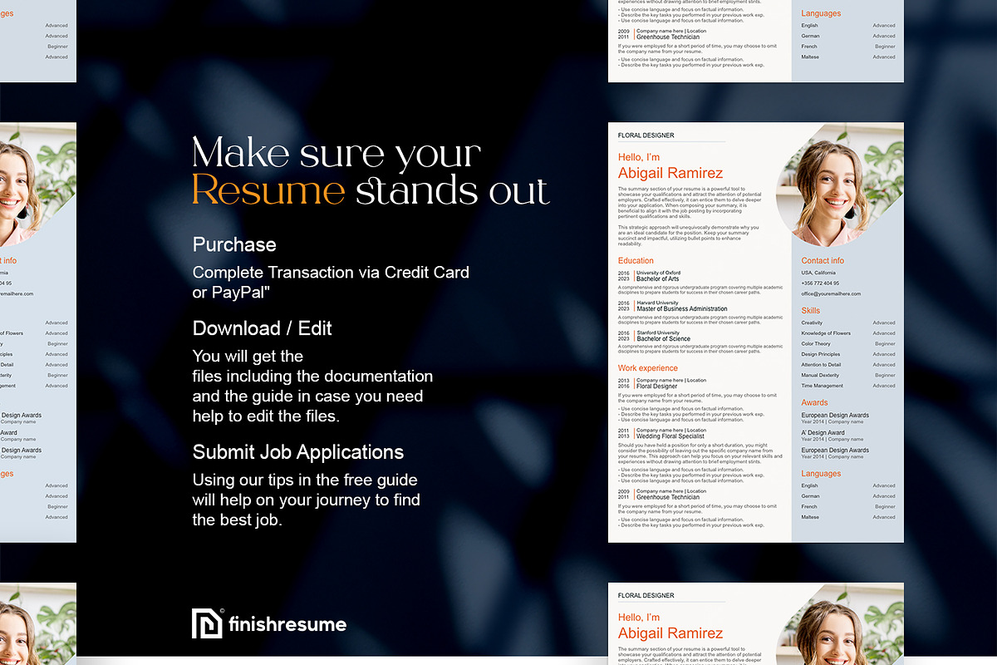Click Design Principles skill in central resume
This screenshot has width=997, height=665.
[x=821, y=354]
